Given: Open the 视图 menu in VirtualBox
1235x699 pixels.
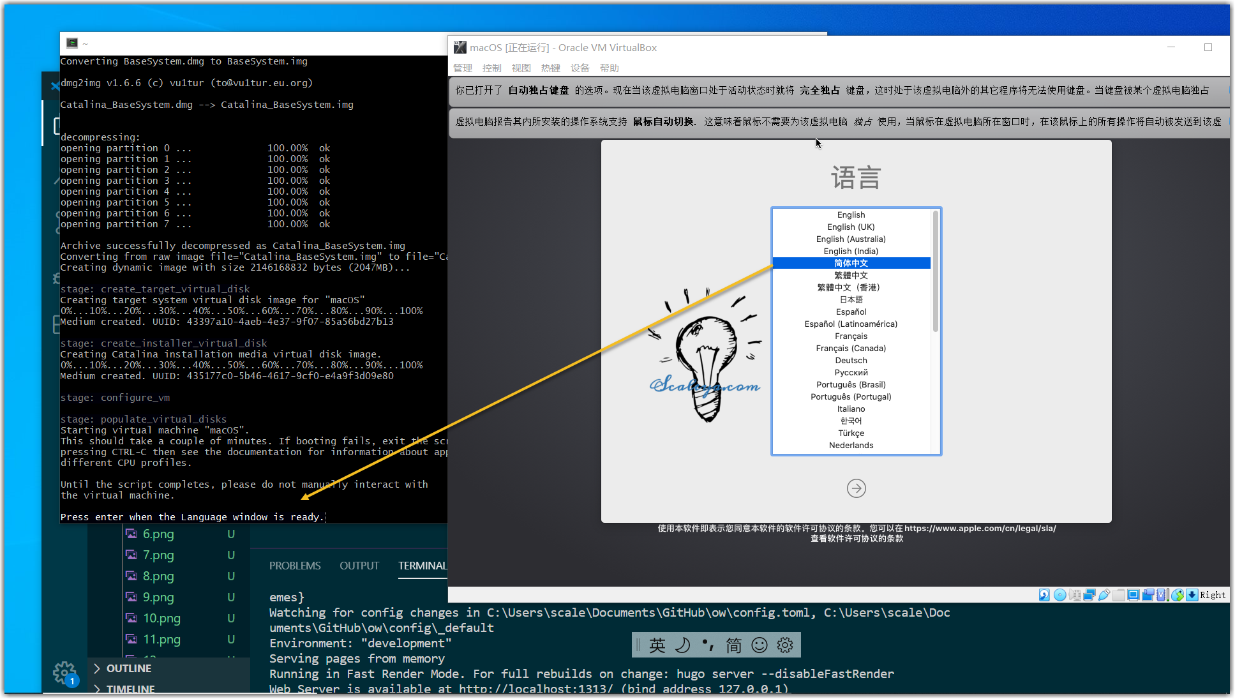Looking at the screenshot, I should click(521, 68).
